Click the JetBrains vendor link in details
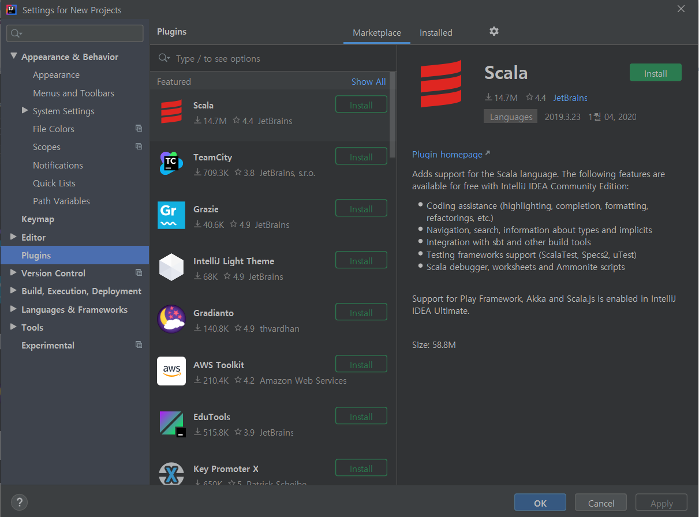The image size is (699, 517). [570, 98]
